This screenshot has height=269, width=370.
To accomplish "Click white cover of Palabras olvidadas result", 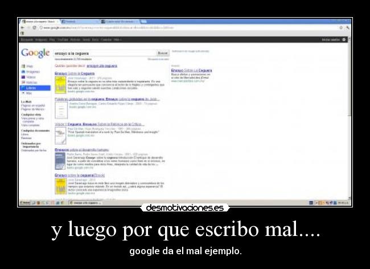I will pos(61,111).
